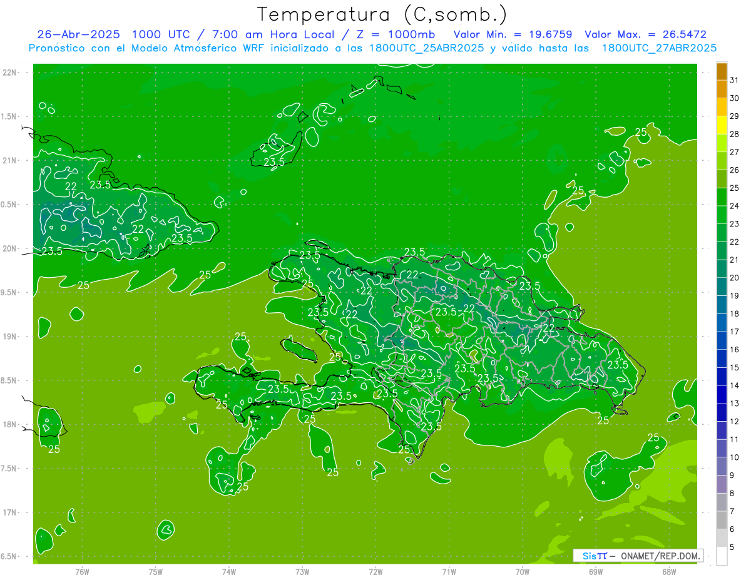The image size is (751, 580).
Task: Click the 68W longitude axis label
Action: click(x=669, y=571)
